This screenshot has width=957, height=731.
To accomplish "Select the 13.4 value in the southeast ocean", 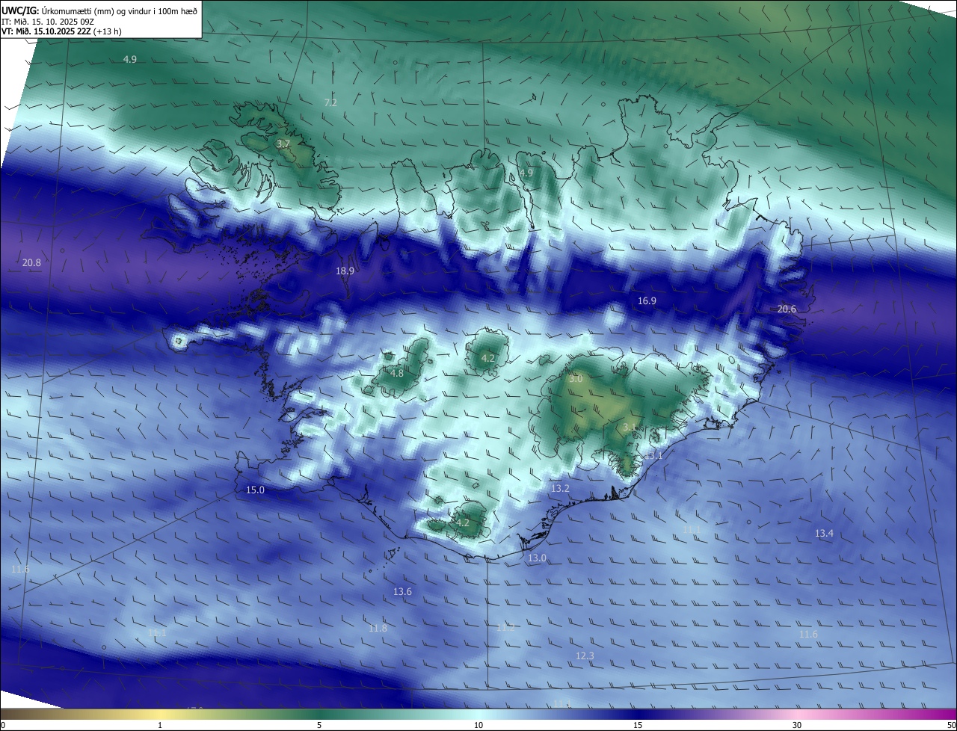I will 824,533.
